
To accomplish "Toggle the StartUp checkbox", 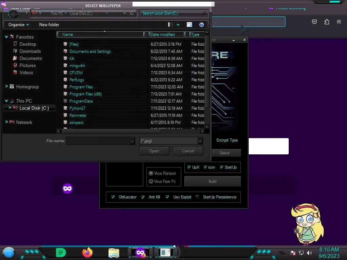I will 221,167.
